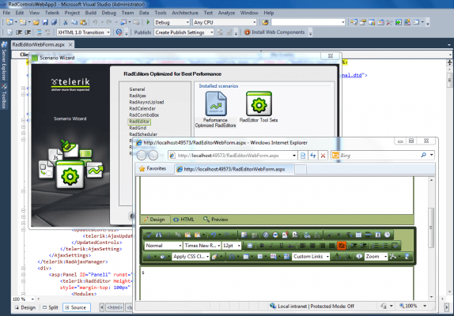Click the Cut scissors icon in Visual Studio toolbar
The image size is (454, 316).
point(66,22)
